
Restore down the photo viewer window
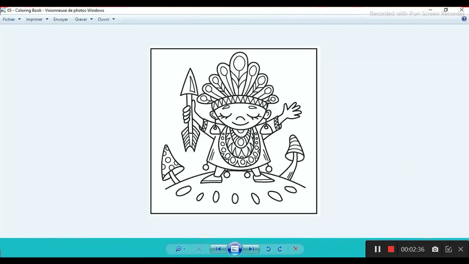point(446,10)
